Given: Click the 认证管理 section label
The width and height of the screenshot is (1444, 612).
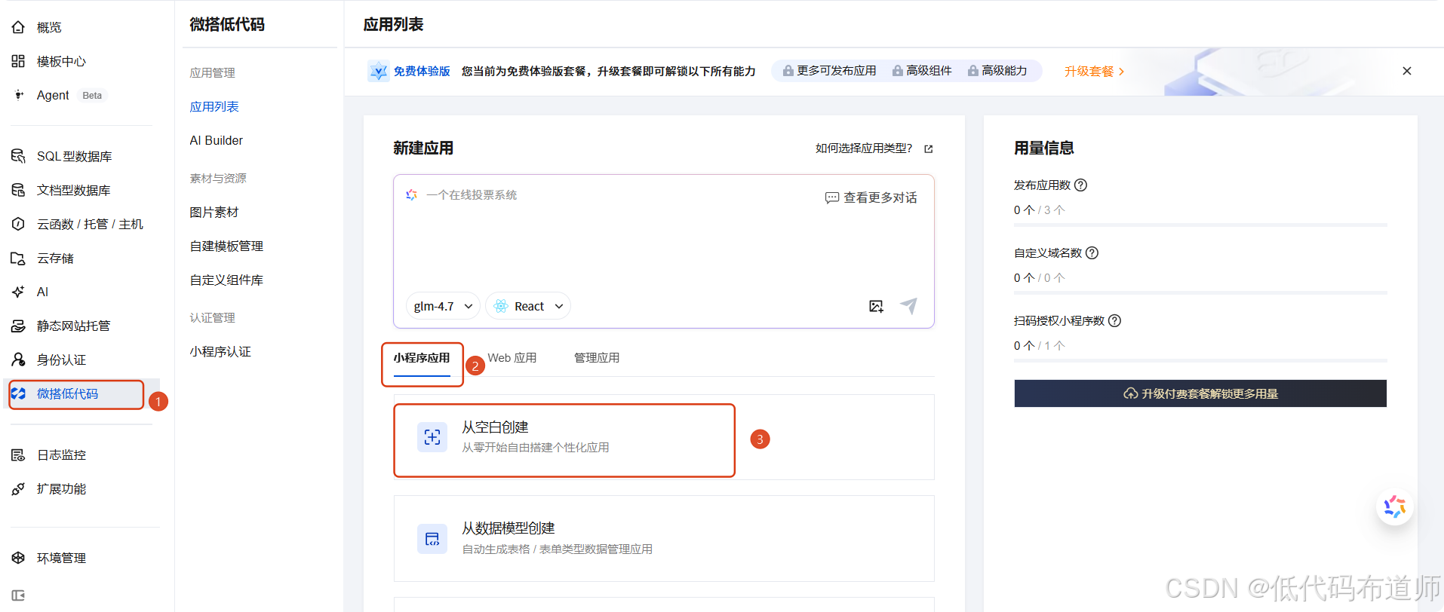Looking at the screenshot, I should coord(212,317).
